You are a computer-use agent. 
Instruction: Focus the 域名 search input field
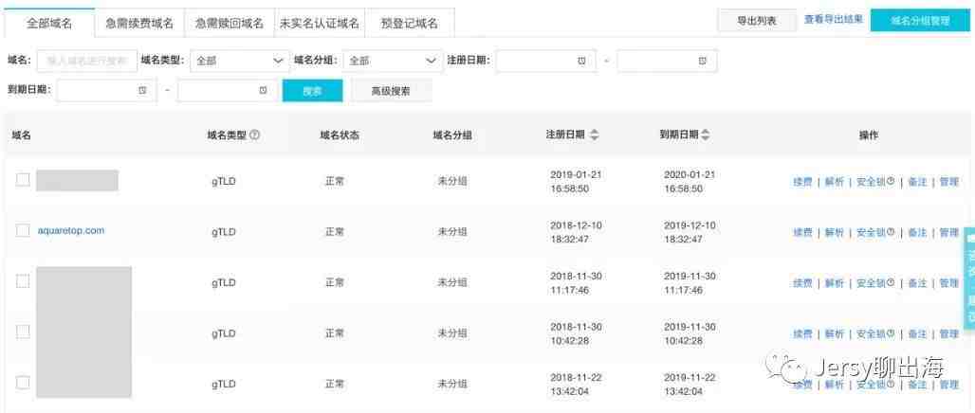[87, 61]
